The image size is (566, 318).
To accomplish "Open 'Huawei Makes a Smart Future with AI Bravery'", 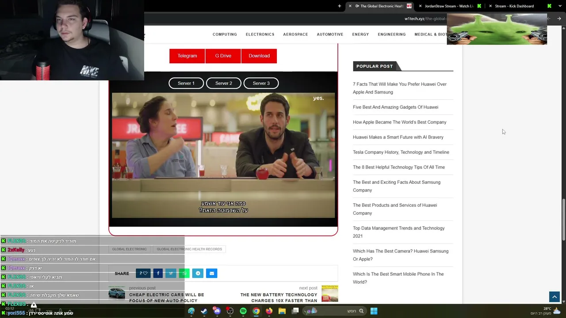I will tap(398, 137).
